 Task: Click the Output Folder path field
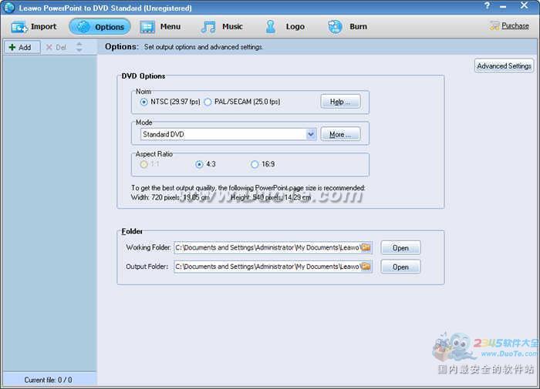point(268,267)
